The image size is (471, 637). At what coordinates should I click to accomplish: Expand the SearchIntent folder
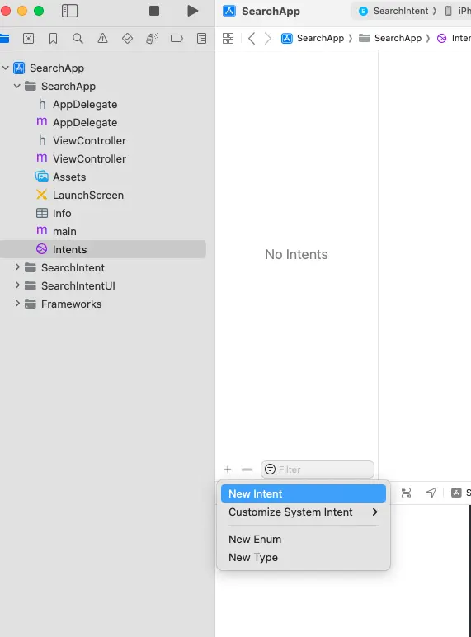click(17, 267)
